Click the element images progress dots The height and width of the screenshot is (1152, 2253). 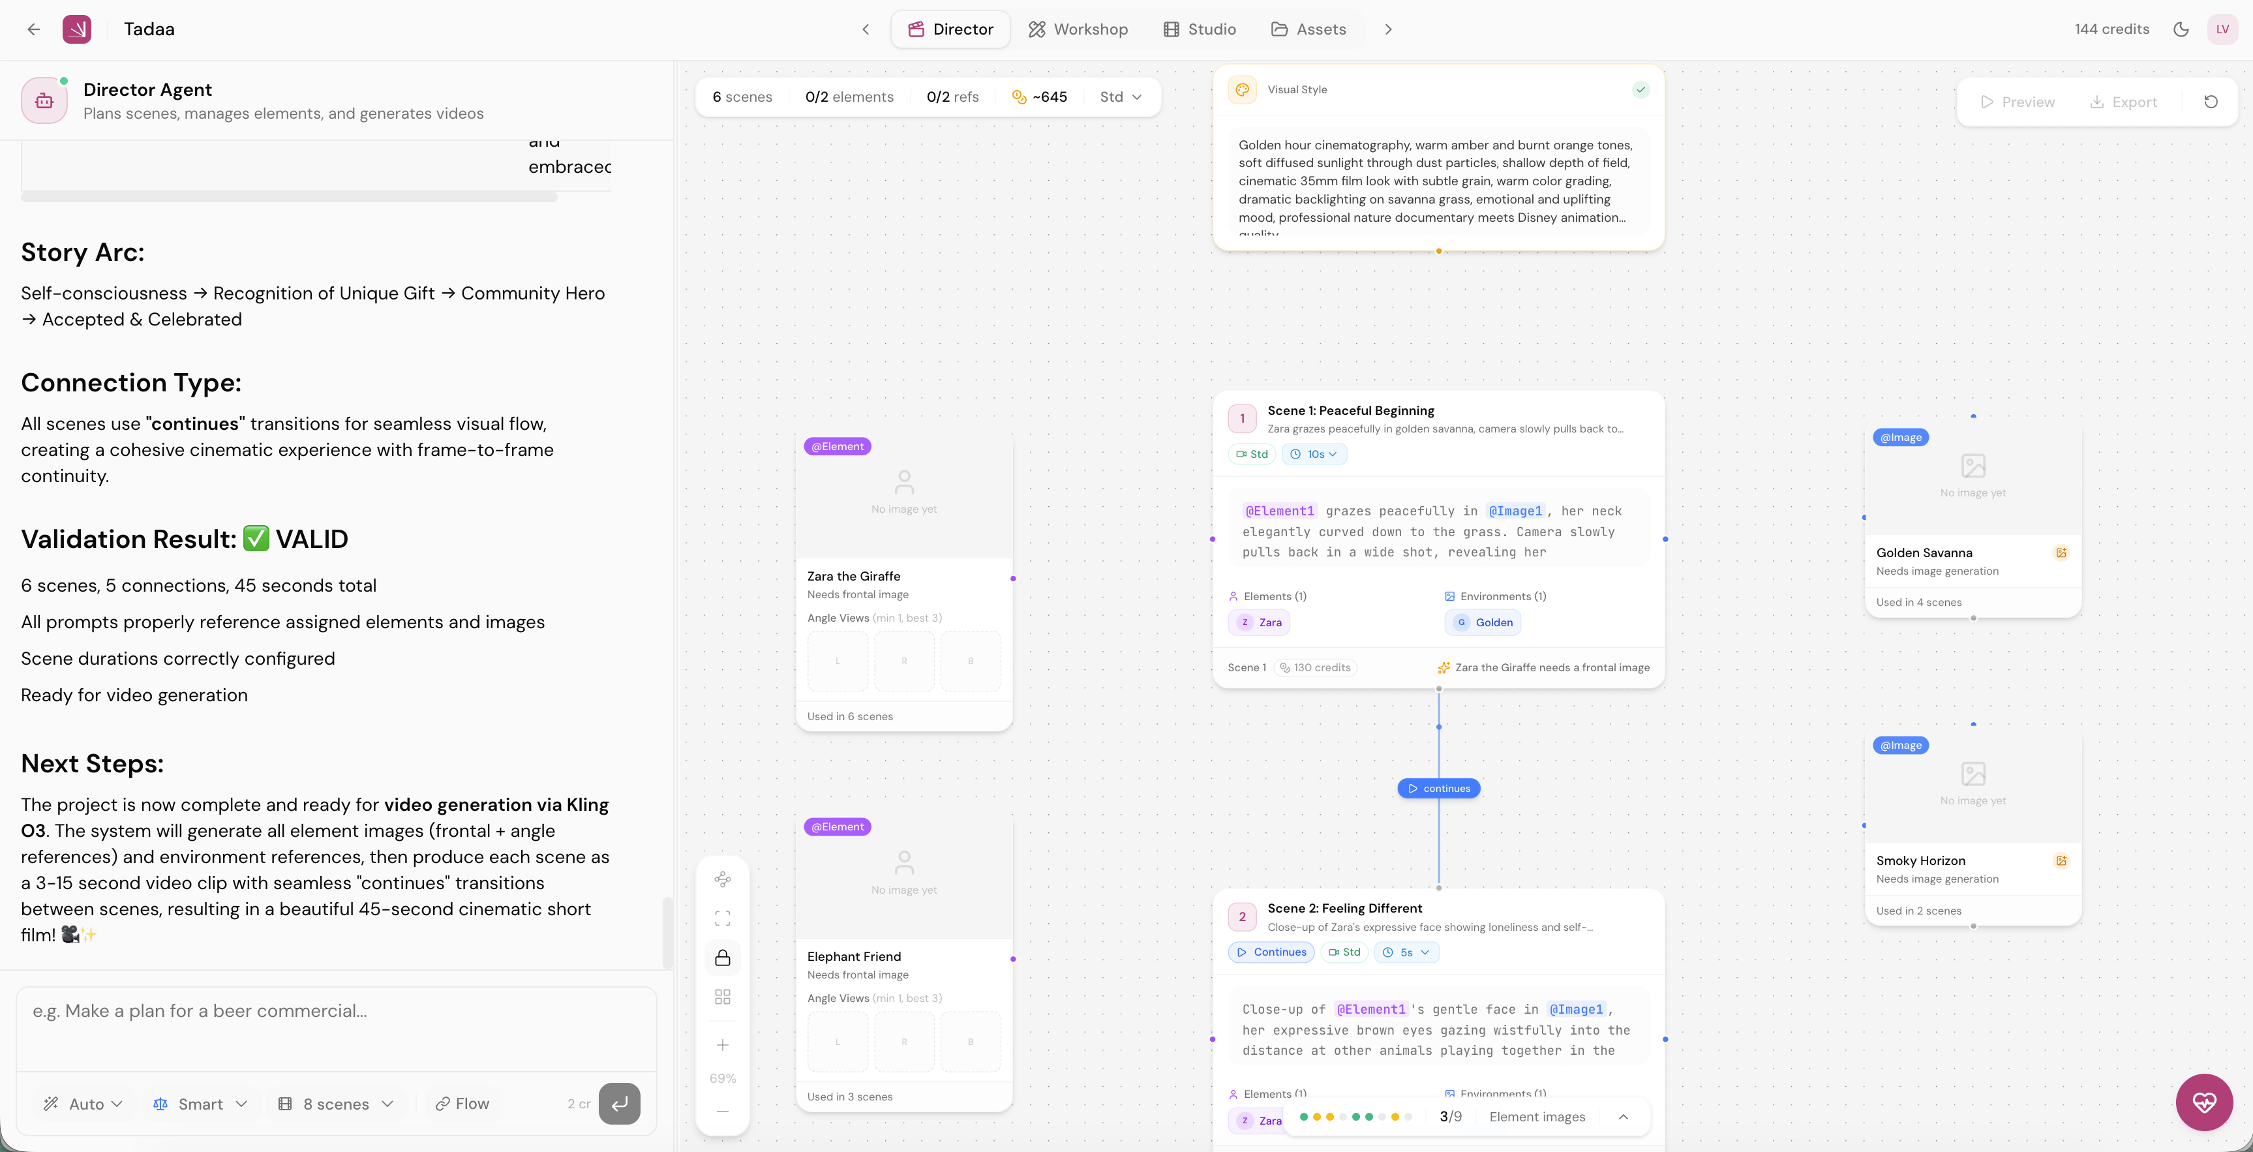tap(1355, 1117)
